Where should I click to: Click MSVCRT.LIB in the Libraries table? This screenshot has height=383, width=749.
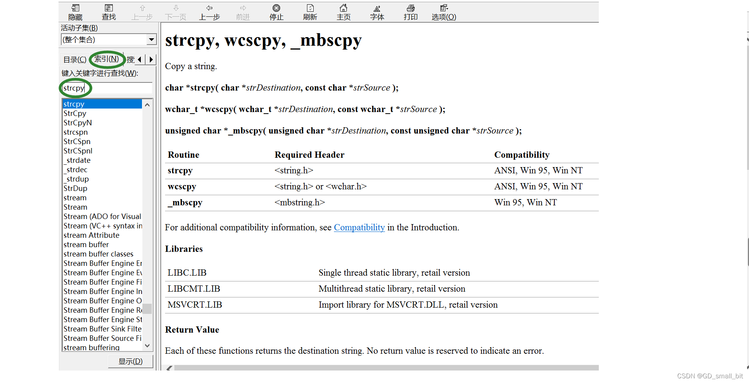195,305
